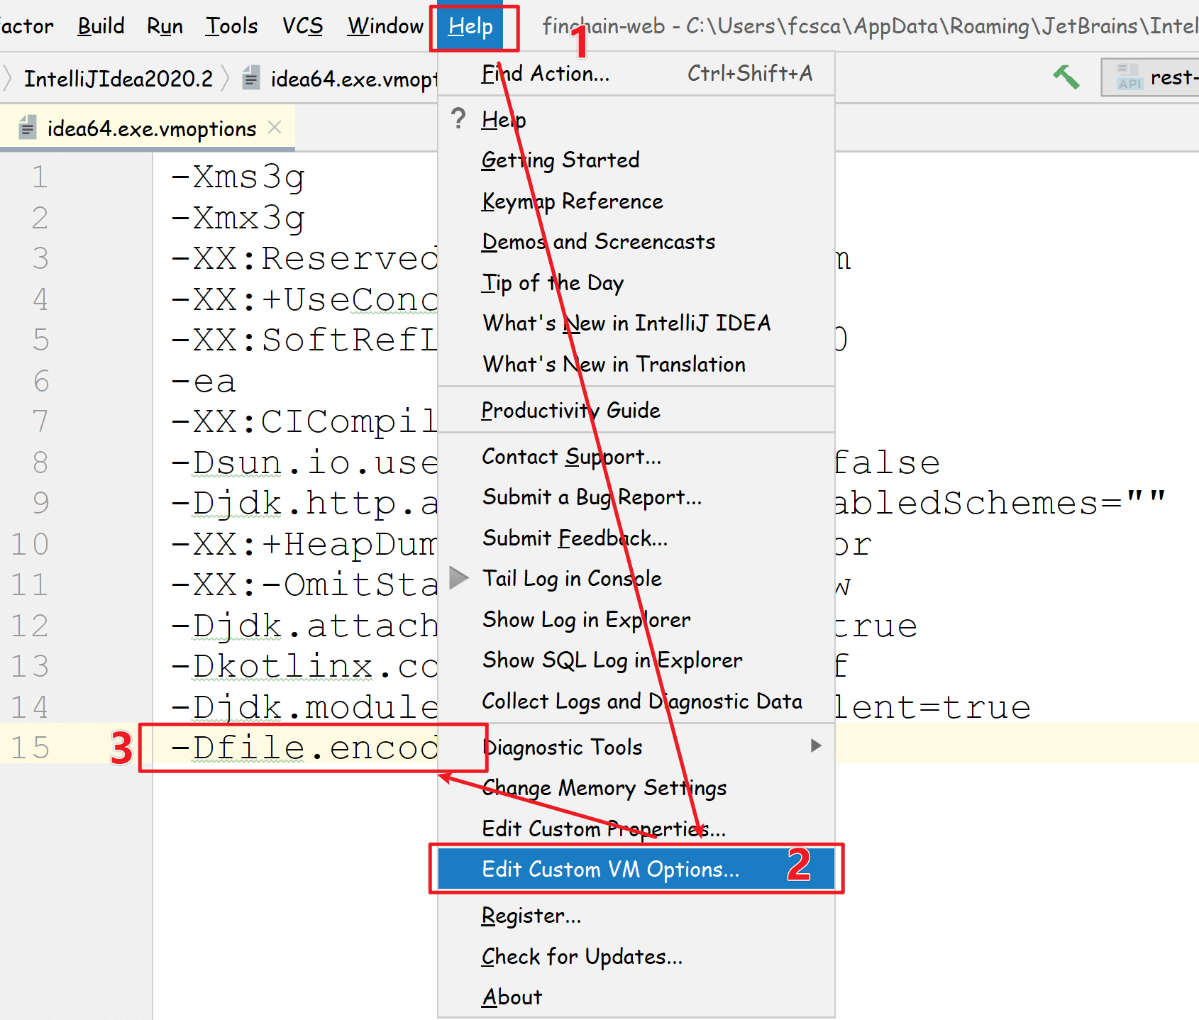Open What's New in IntelliJ IDEA

click(x=636, y=323)
